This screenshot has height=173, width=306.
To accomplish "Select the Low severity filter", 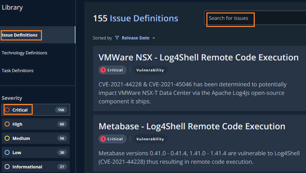I will [x=17, y=153].
